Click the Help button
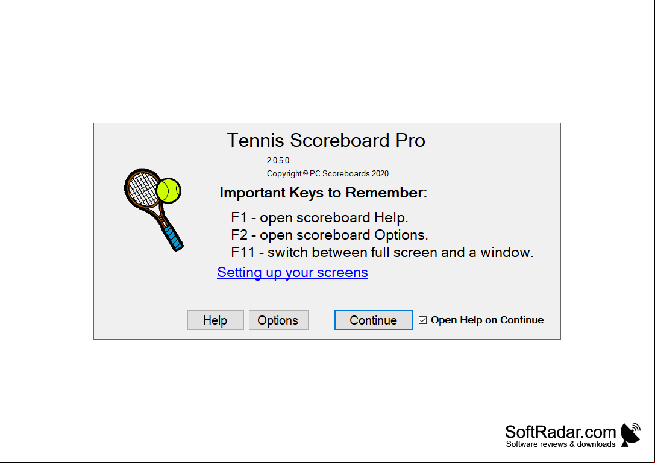 [x=216, y=320]
